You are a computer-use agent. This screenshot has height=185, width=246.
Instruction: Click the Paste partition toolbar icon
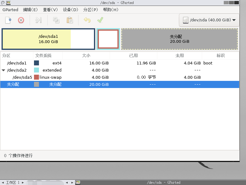[70, 20]
